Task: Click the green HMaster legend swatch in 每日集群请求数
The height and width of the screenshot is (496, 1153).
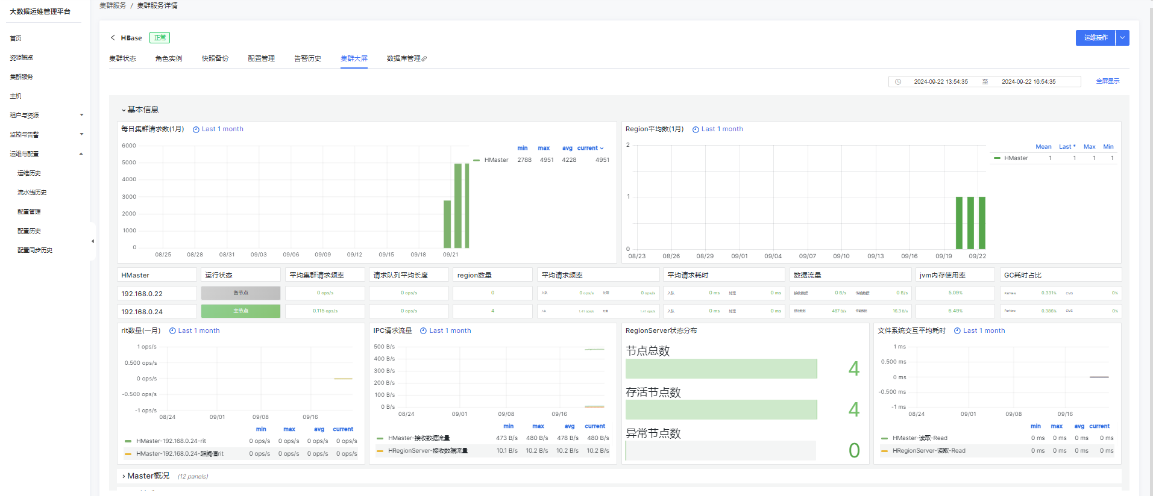Action: point(477,160)
